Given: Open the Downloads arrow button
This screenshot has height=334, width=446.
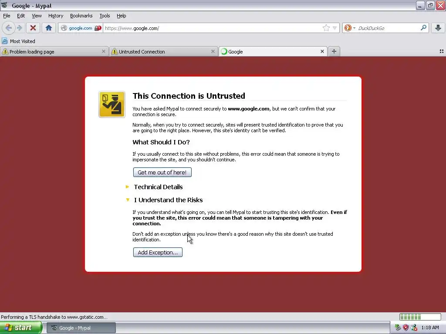Looking at the screenshot, I should (438, 28).
